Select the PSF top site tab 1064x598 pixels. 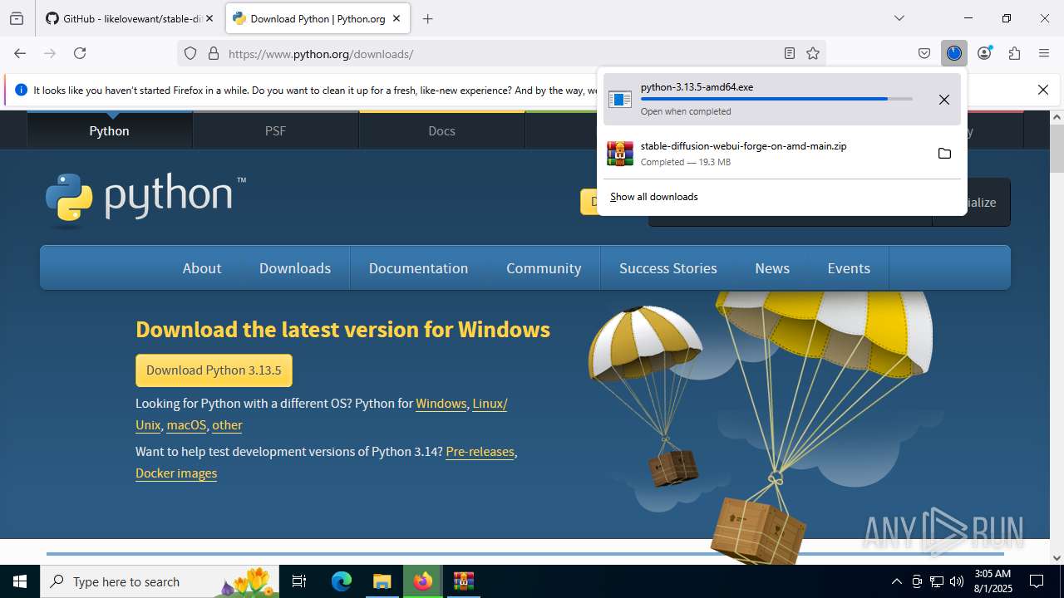point(275,130)
